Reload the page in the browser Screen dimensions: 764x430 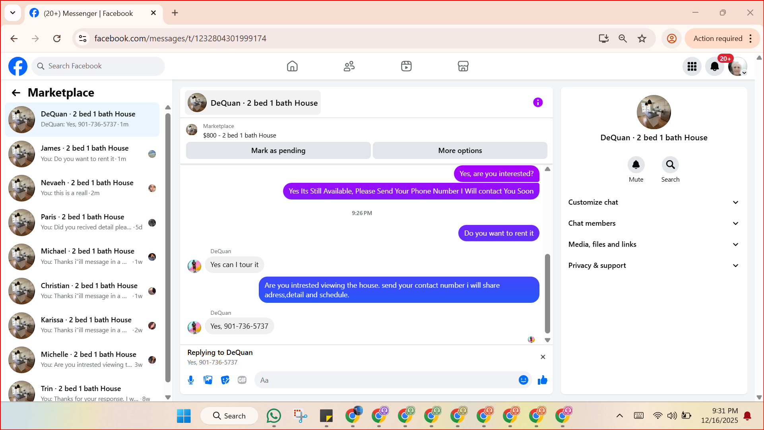pyautogui.click(x=57, y=39)
